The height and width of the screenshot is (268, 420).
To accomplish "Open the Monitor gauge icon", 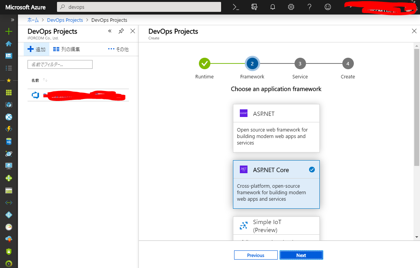I will click(9, 227).
